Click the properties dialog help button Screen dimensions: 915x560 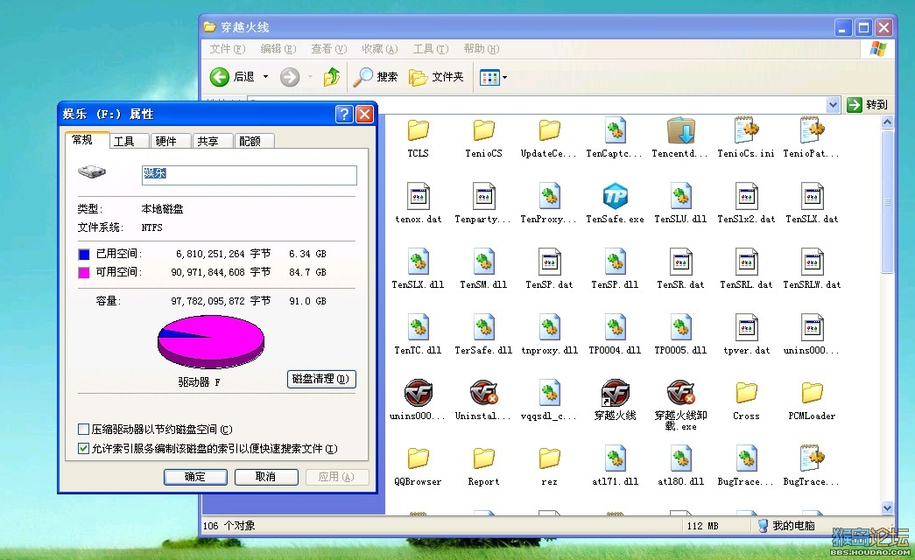344,114
